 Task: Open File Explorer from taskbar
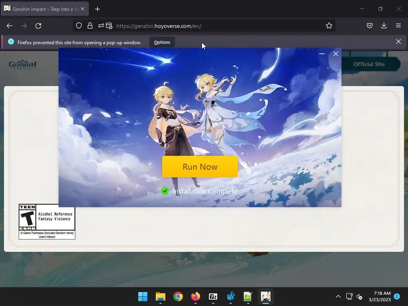[160, 296]
